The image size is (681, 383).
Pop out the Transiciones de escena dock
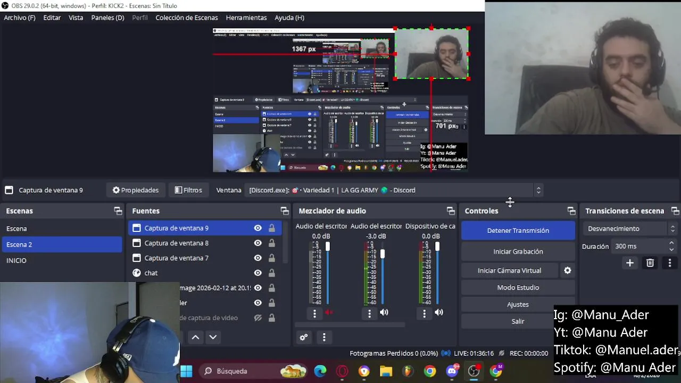click(x=675, y=211)
